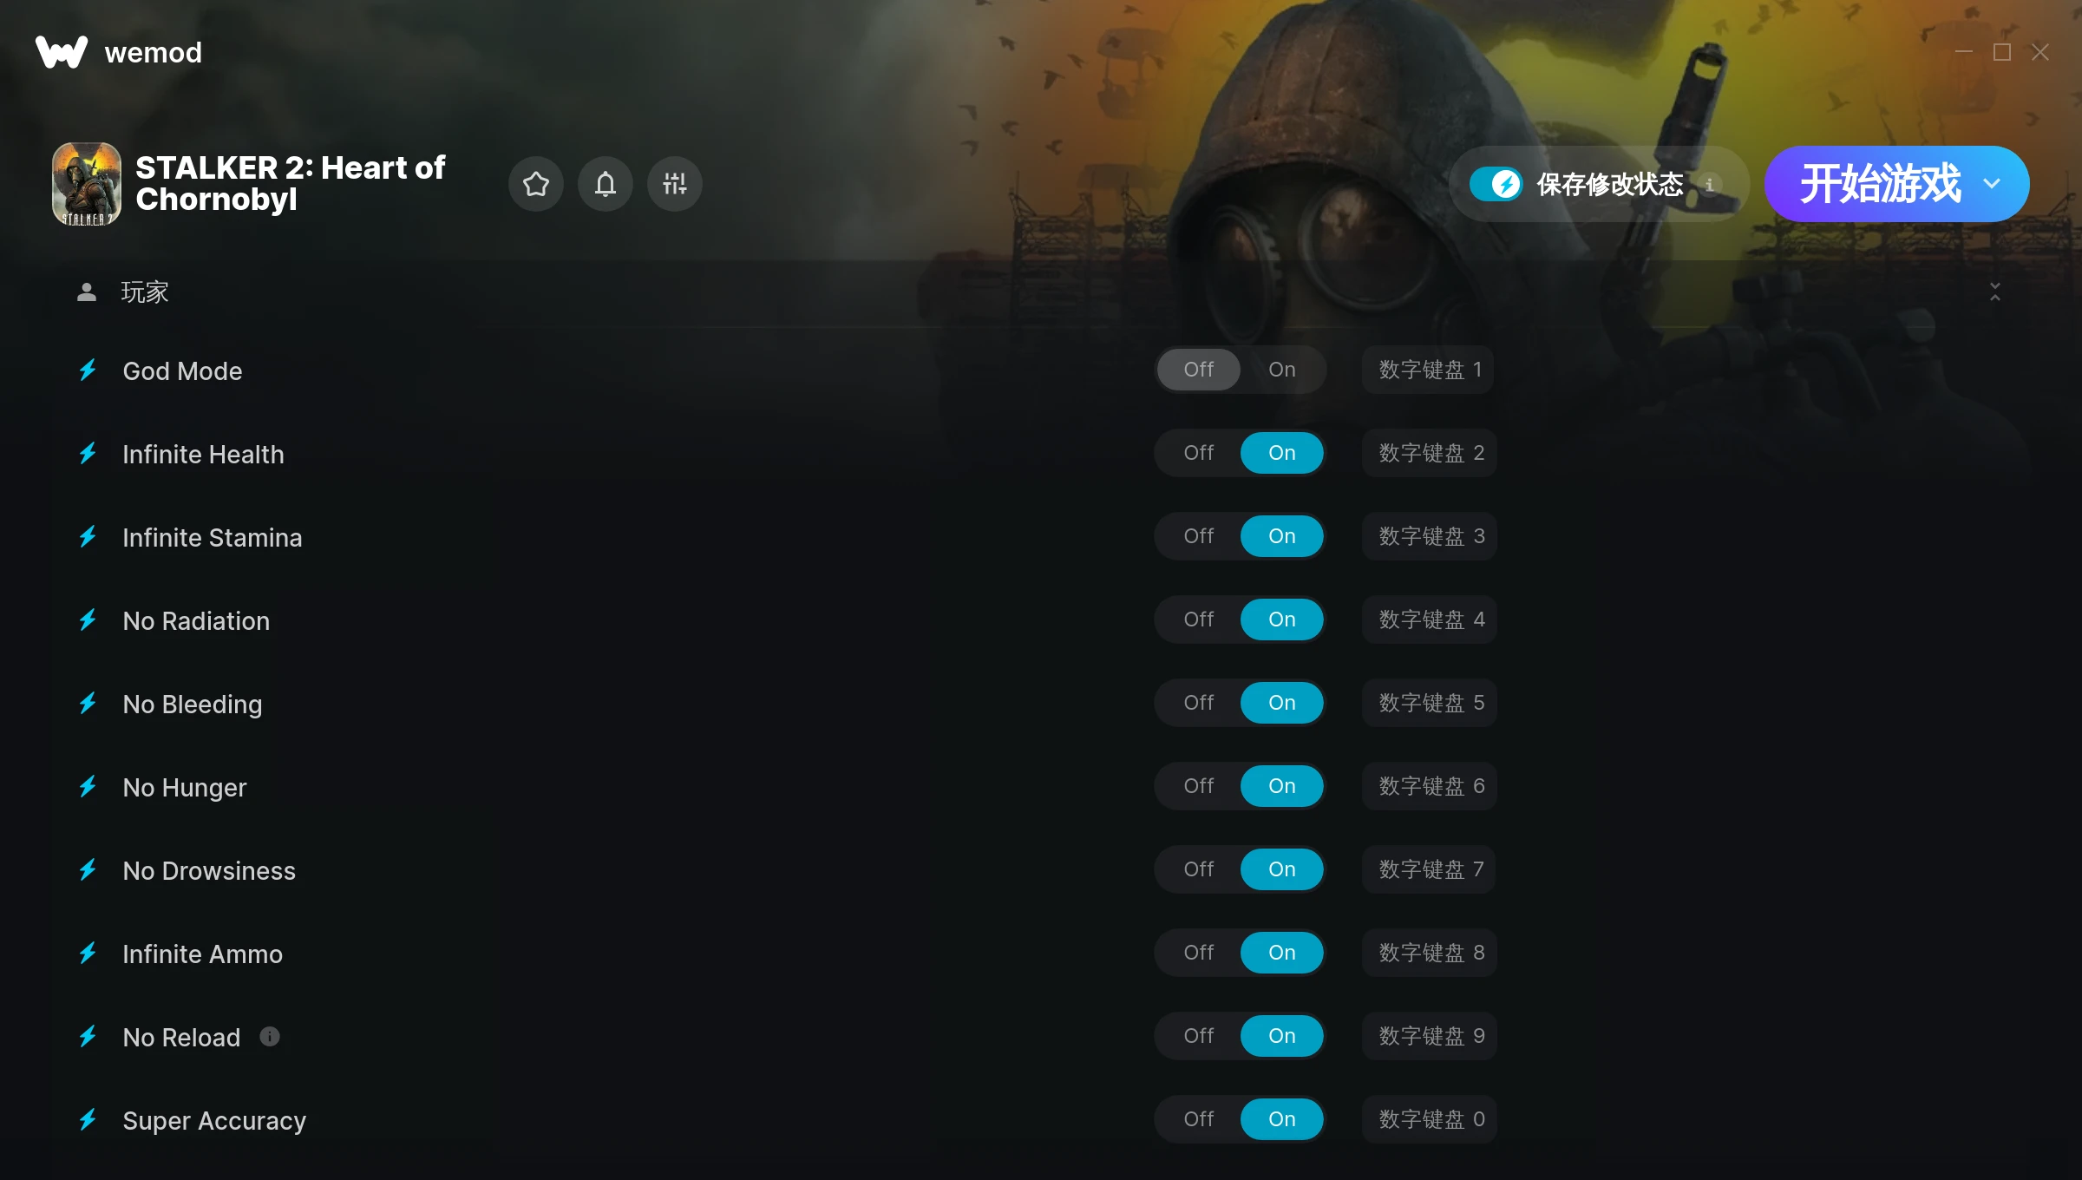Click the lightning icon beside God Mode
Image resolution: width=2082 pixels, height=1180 pixels.
pyautogui.click(x=88, y=370)
